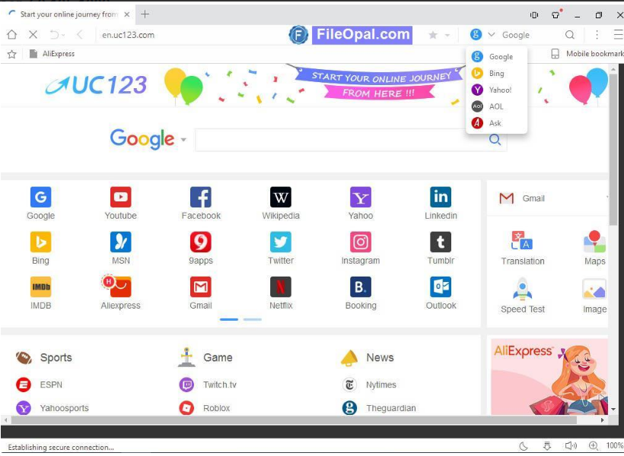The height and width of the screenshot is (456, 624).
Task: Select Yahoo! in the search engine list
Action: click(496, 90)
